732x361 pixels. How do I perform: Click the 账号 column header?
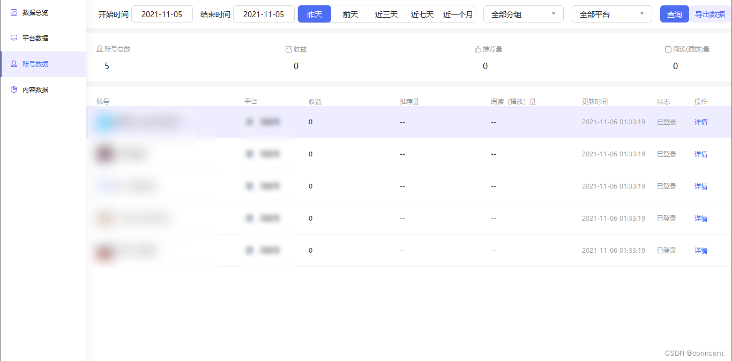pos(103,101)
